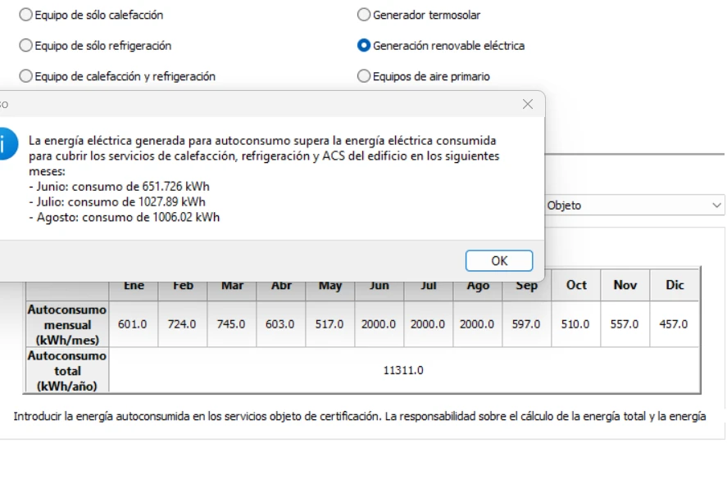
Task: Click the May cell value 517.0
Action: tap(329, 324)
